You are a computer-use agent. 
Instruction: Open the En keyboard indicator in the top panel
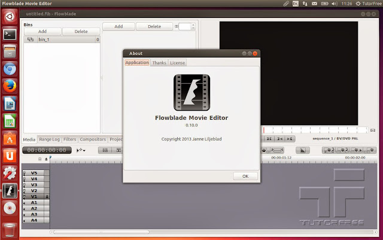296,4
